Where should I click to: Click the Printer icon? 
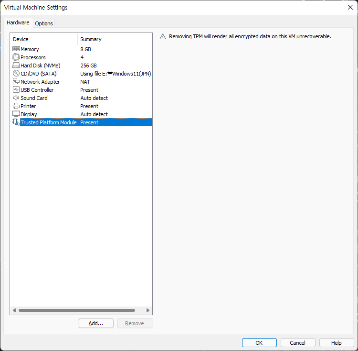coord(16,106)
